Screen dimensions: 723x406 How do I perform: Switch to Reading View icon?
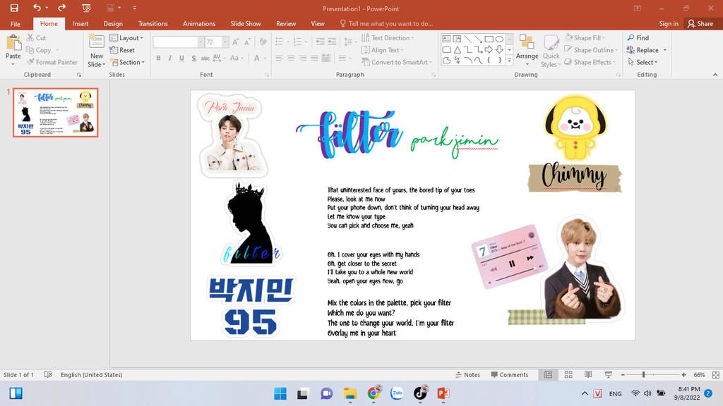pos(588,375)
